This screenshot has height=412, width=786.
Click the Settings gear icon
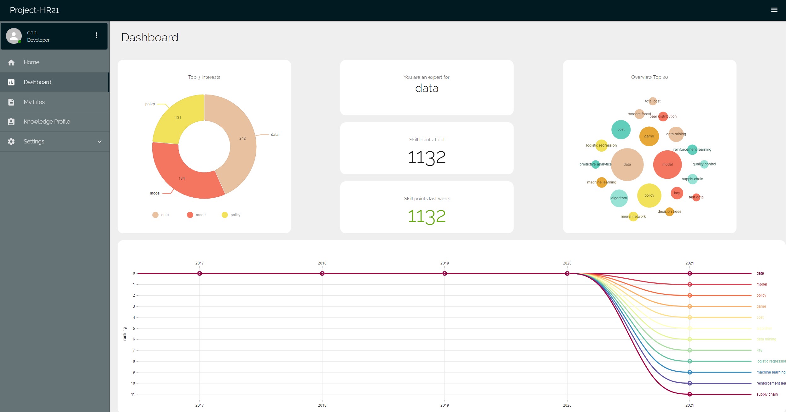(11, 141)
